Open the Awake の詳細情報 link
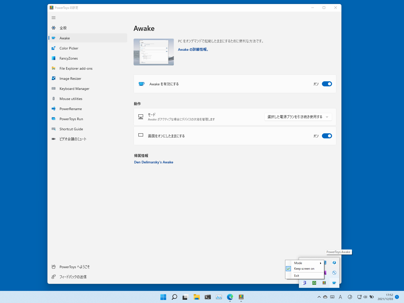The width and height of the screenshot is (404, 303). [193, 49]
